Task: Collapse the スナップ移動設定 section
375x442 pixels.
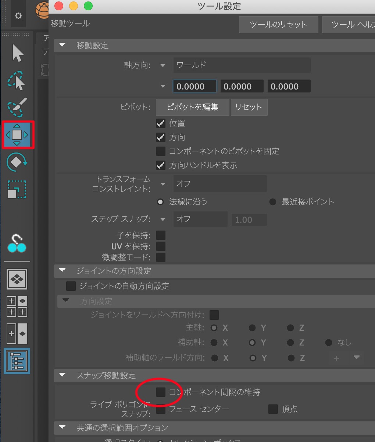Action: tap(62, 375)
